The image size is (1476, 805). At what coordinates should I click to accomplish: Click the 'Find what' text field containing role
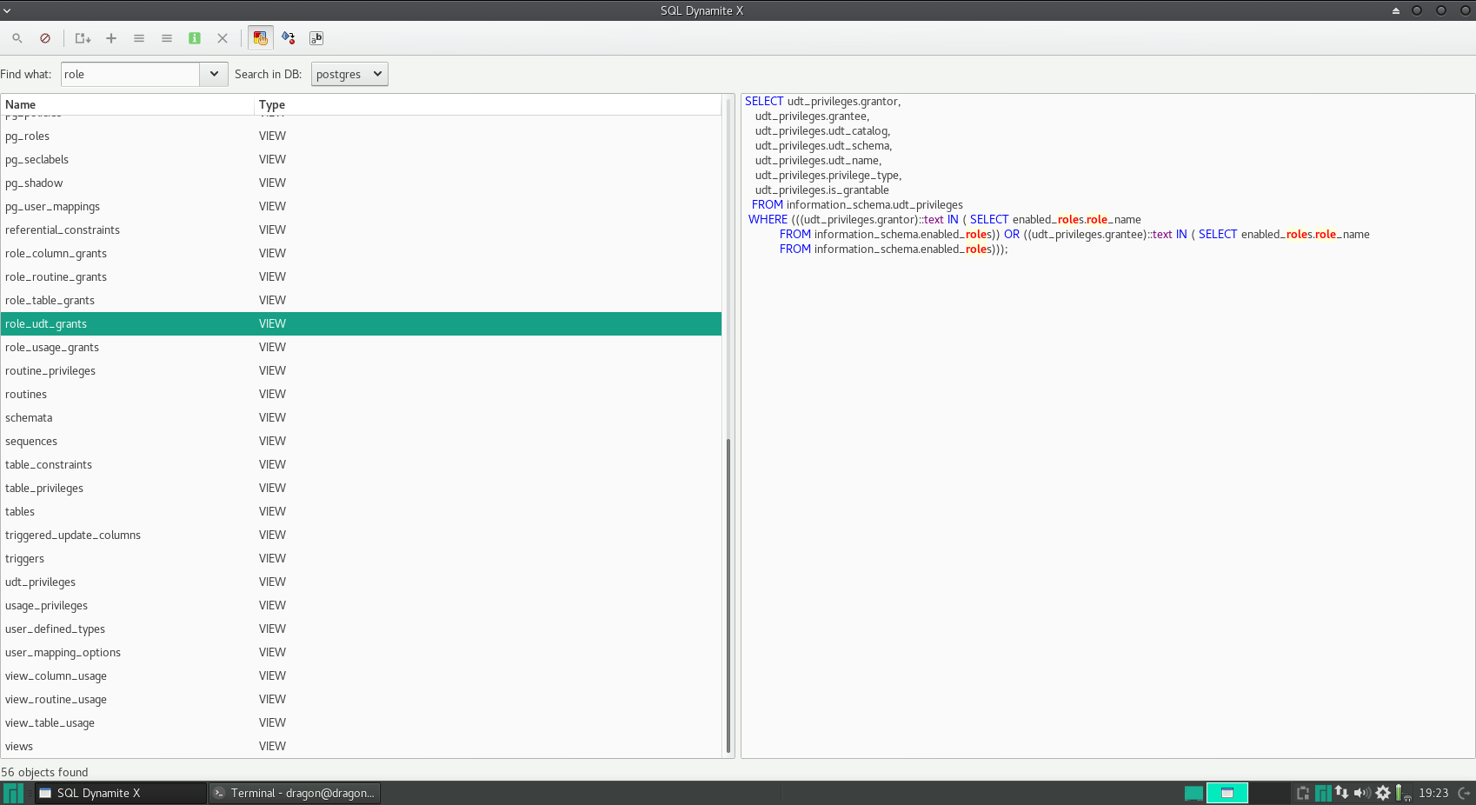click(x=130, y=75)
